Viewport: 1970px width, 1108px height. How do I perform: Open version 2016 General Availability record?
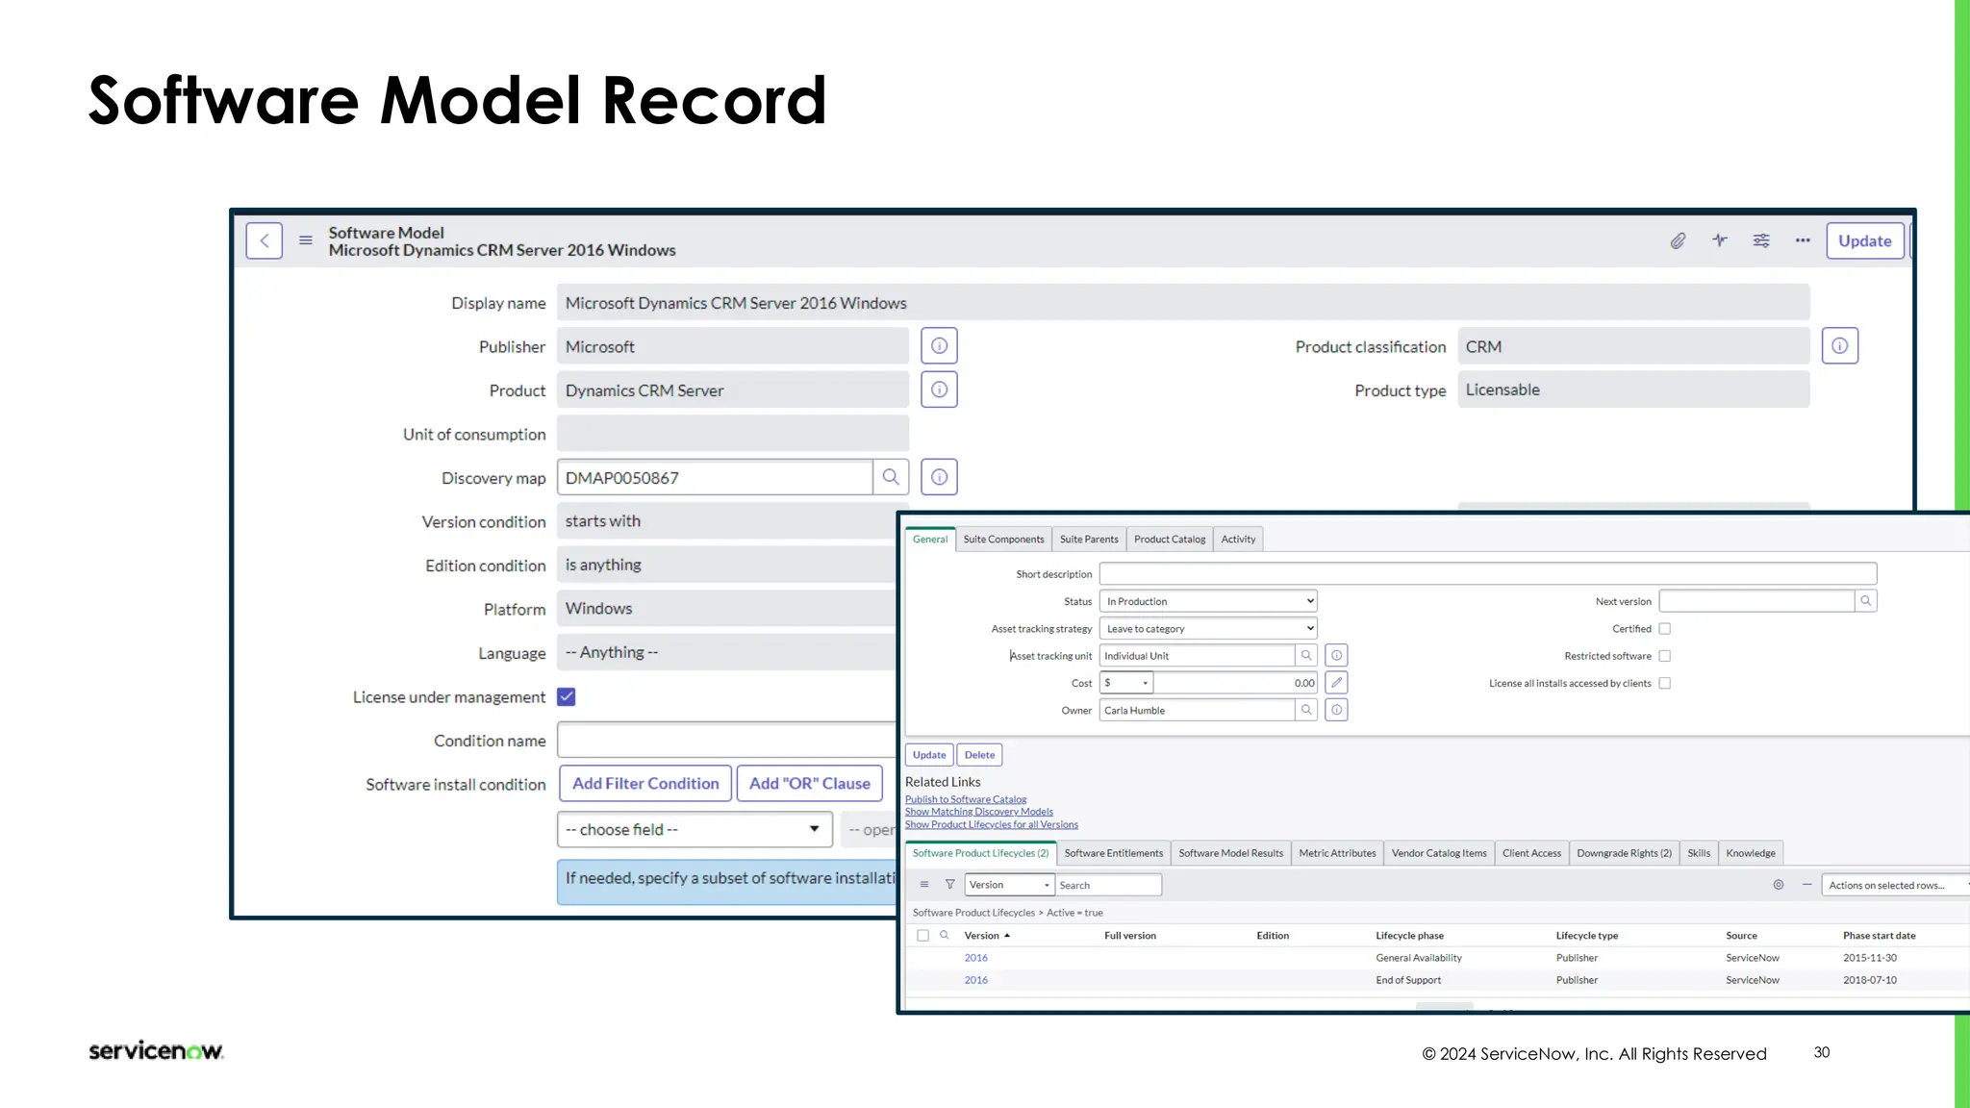975,958
